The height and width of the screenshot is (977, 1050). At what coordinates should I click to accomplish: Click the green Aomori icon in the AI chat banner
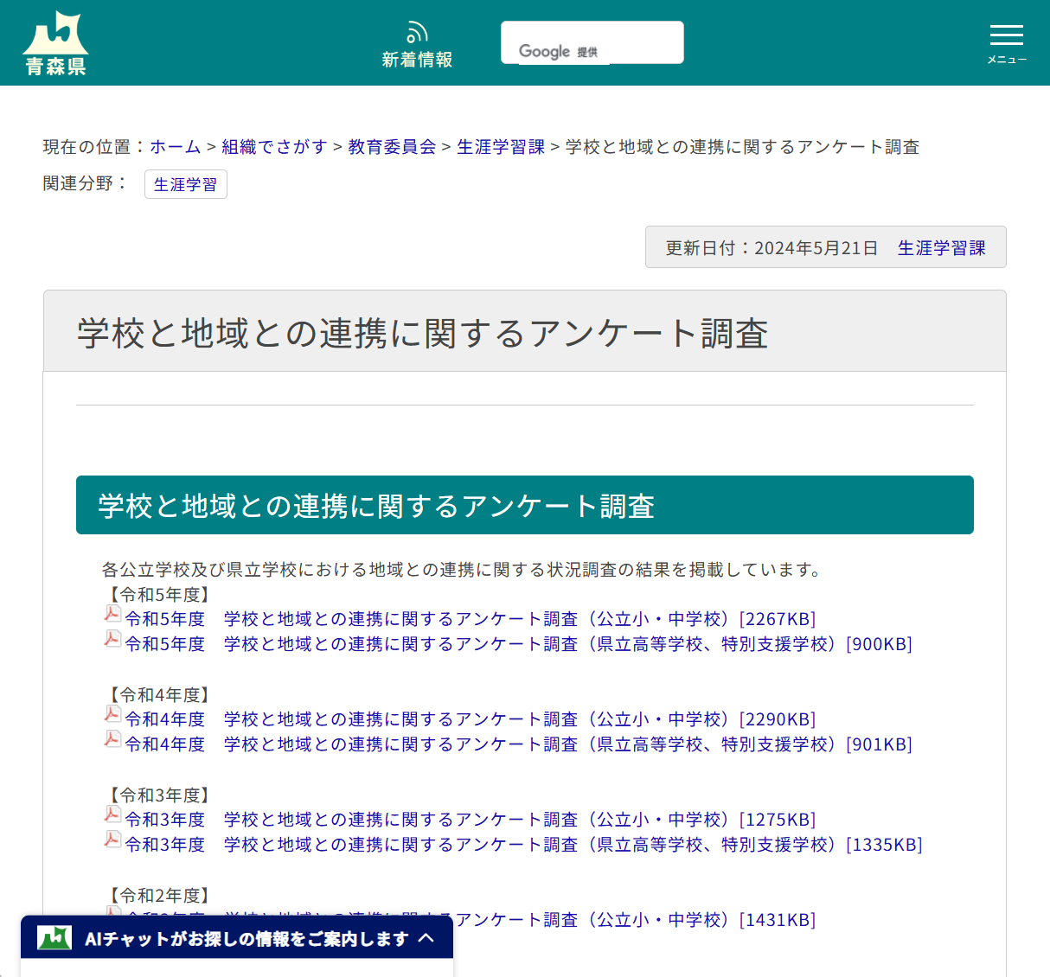(x=55, y=938)
